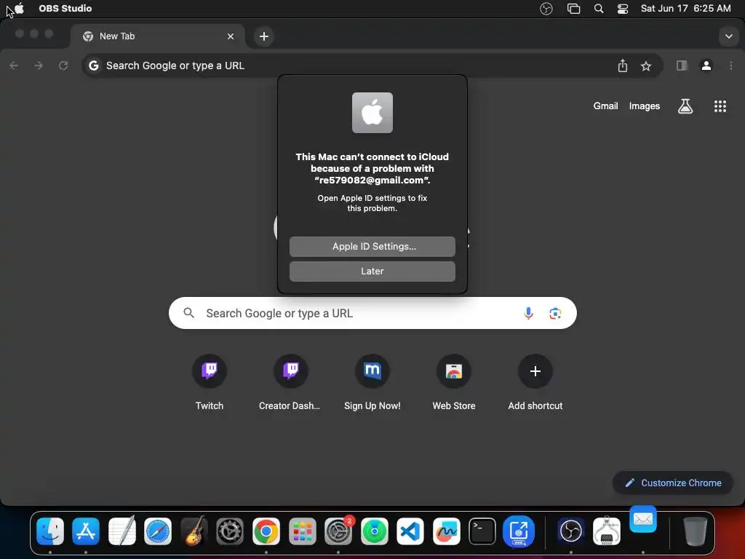Image resolution: width=745 pixels, height=559 pixels.
Task: Open the Sign Up Now shortcut
Action: click(x=372, y=383)
